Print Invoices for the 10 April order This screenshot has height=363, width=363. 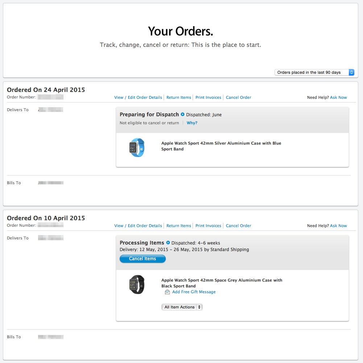pyautogui.click(x=208, y=226)
